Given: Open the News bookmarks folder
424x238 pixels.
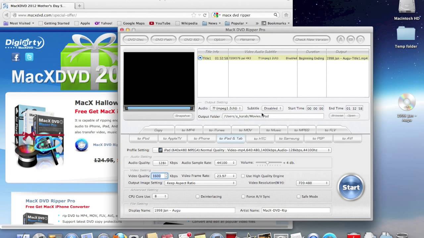Looking at the screenshot, I should click(x=211, y=23).
